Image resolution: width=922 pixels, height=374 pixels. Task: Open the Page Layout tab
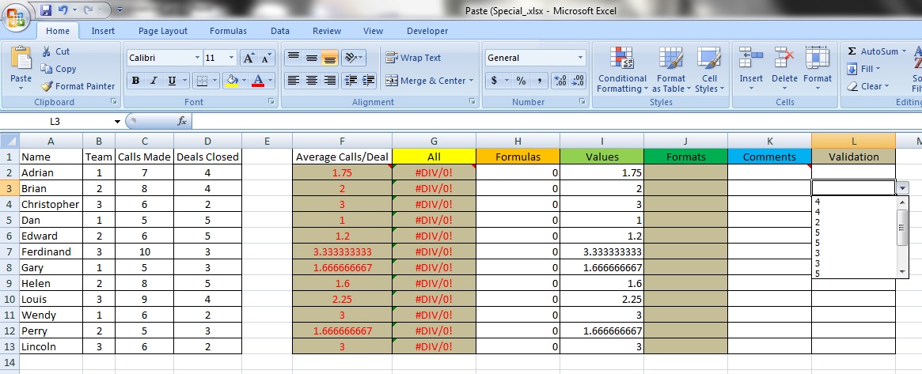pyautogui.click(x=163, y=31)
